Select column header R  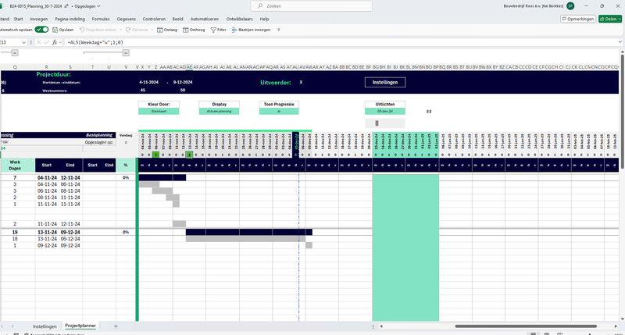tap(47, 67)
